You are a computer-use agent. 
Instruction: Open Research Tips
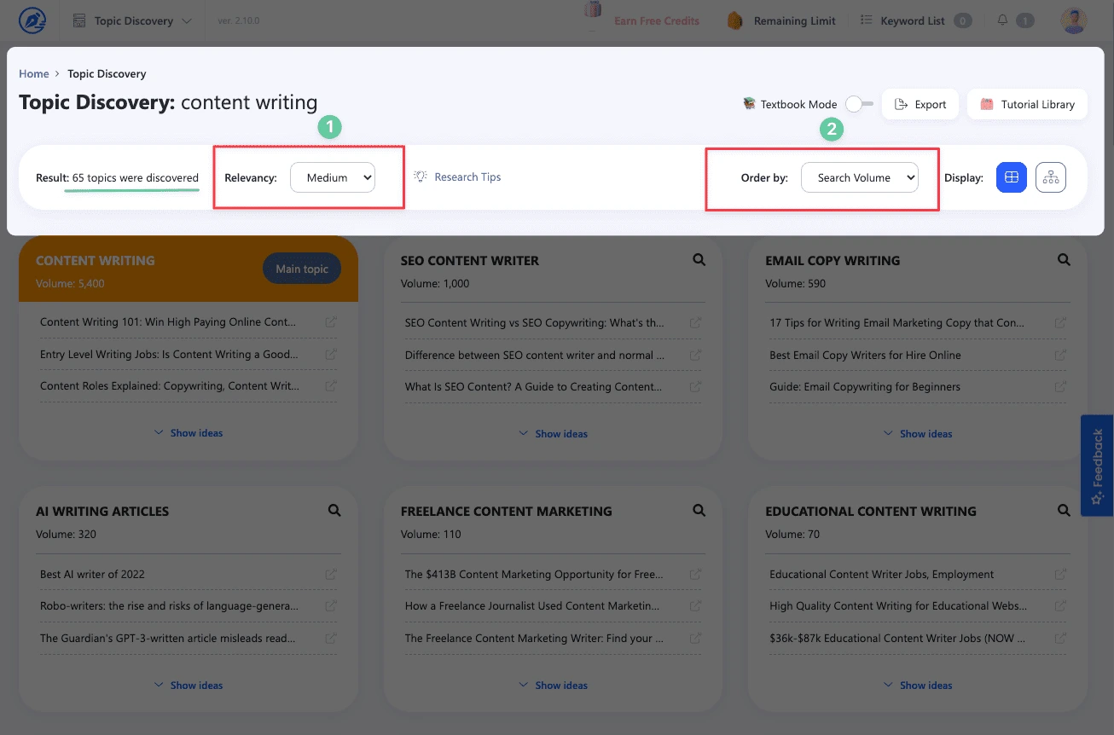467,177
